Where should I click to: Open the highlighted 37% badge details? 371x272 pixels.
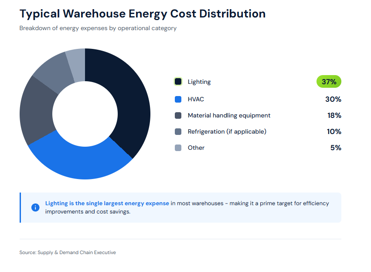click(329, 82)
